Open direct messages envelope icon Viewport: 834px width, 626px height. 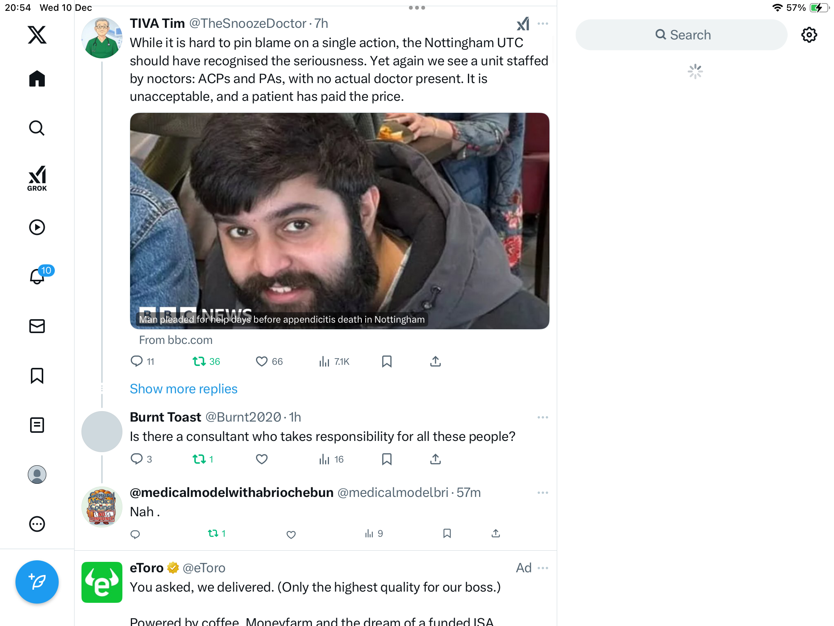point(37,326)
